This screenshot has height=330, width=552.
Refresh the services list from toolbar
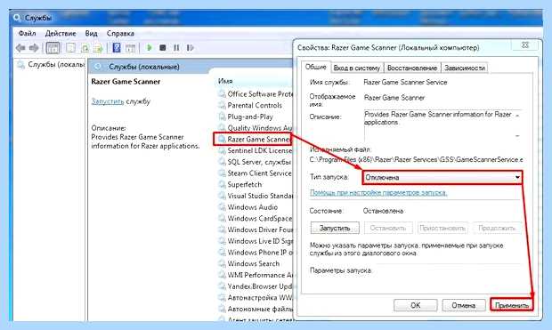(85, 47)
